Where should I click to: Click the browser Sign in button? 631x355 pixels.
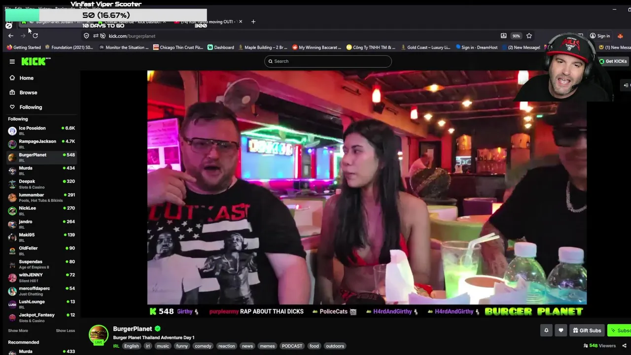pyautogui.click(x=600, y=35)
